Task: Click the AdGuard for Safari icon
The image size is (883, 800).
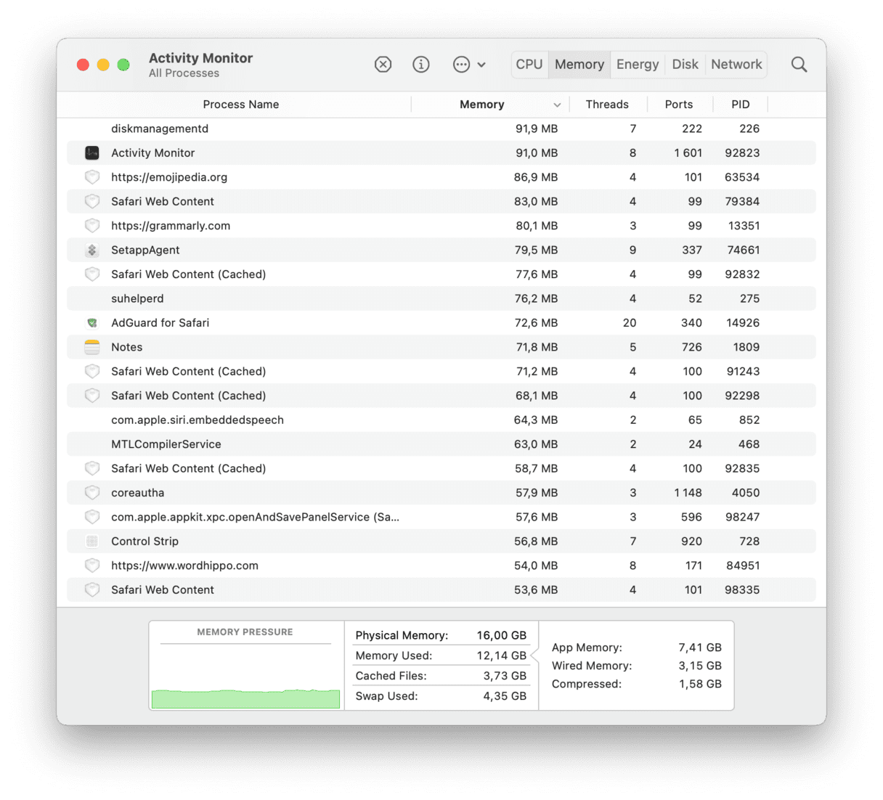Action: click(92, 323)
